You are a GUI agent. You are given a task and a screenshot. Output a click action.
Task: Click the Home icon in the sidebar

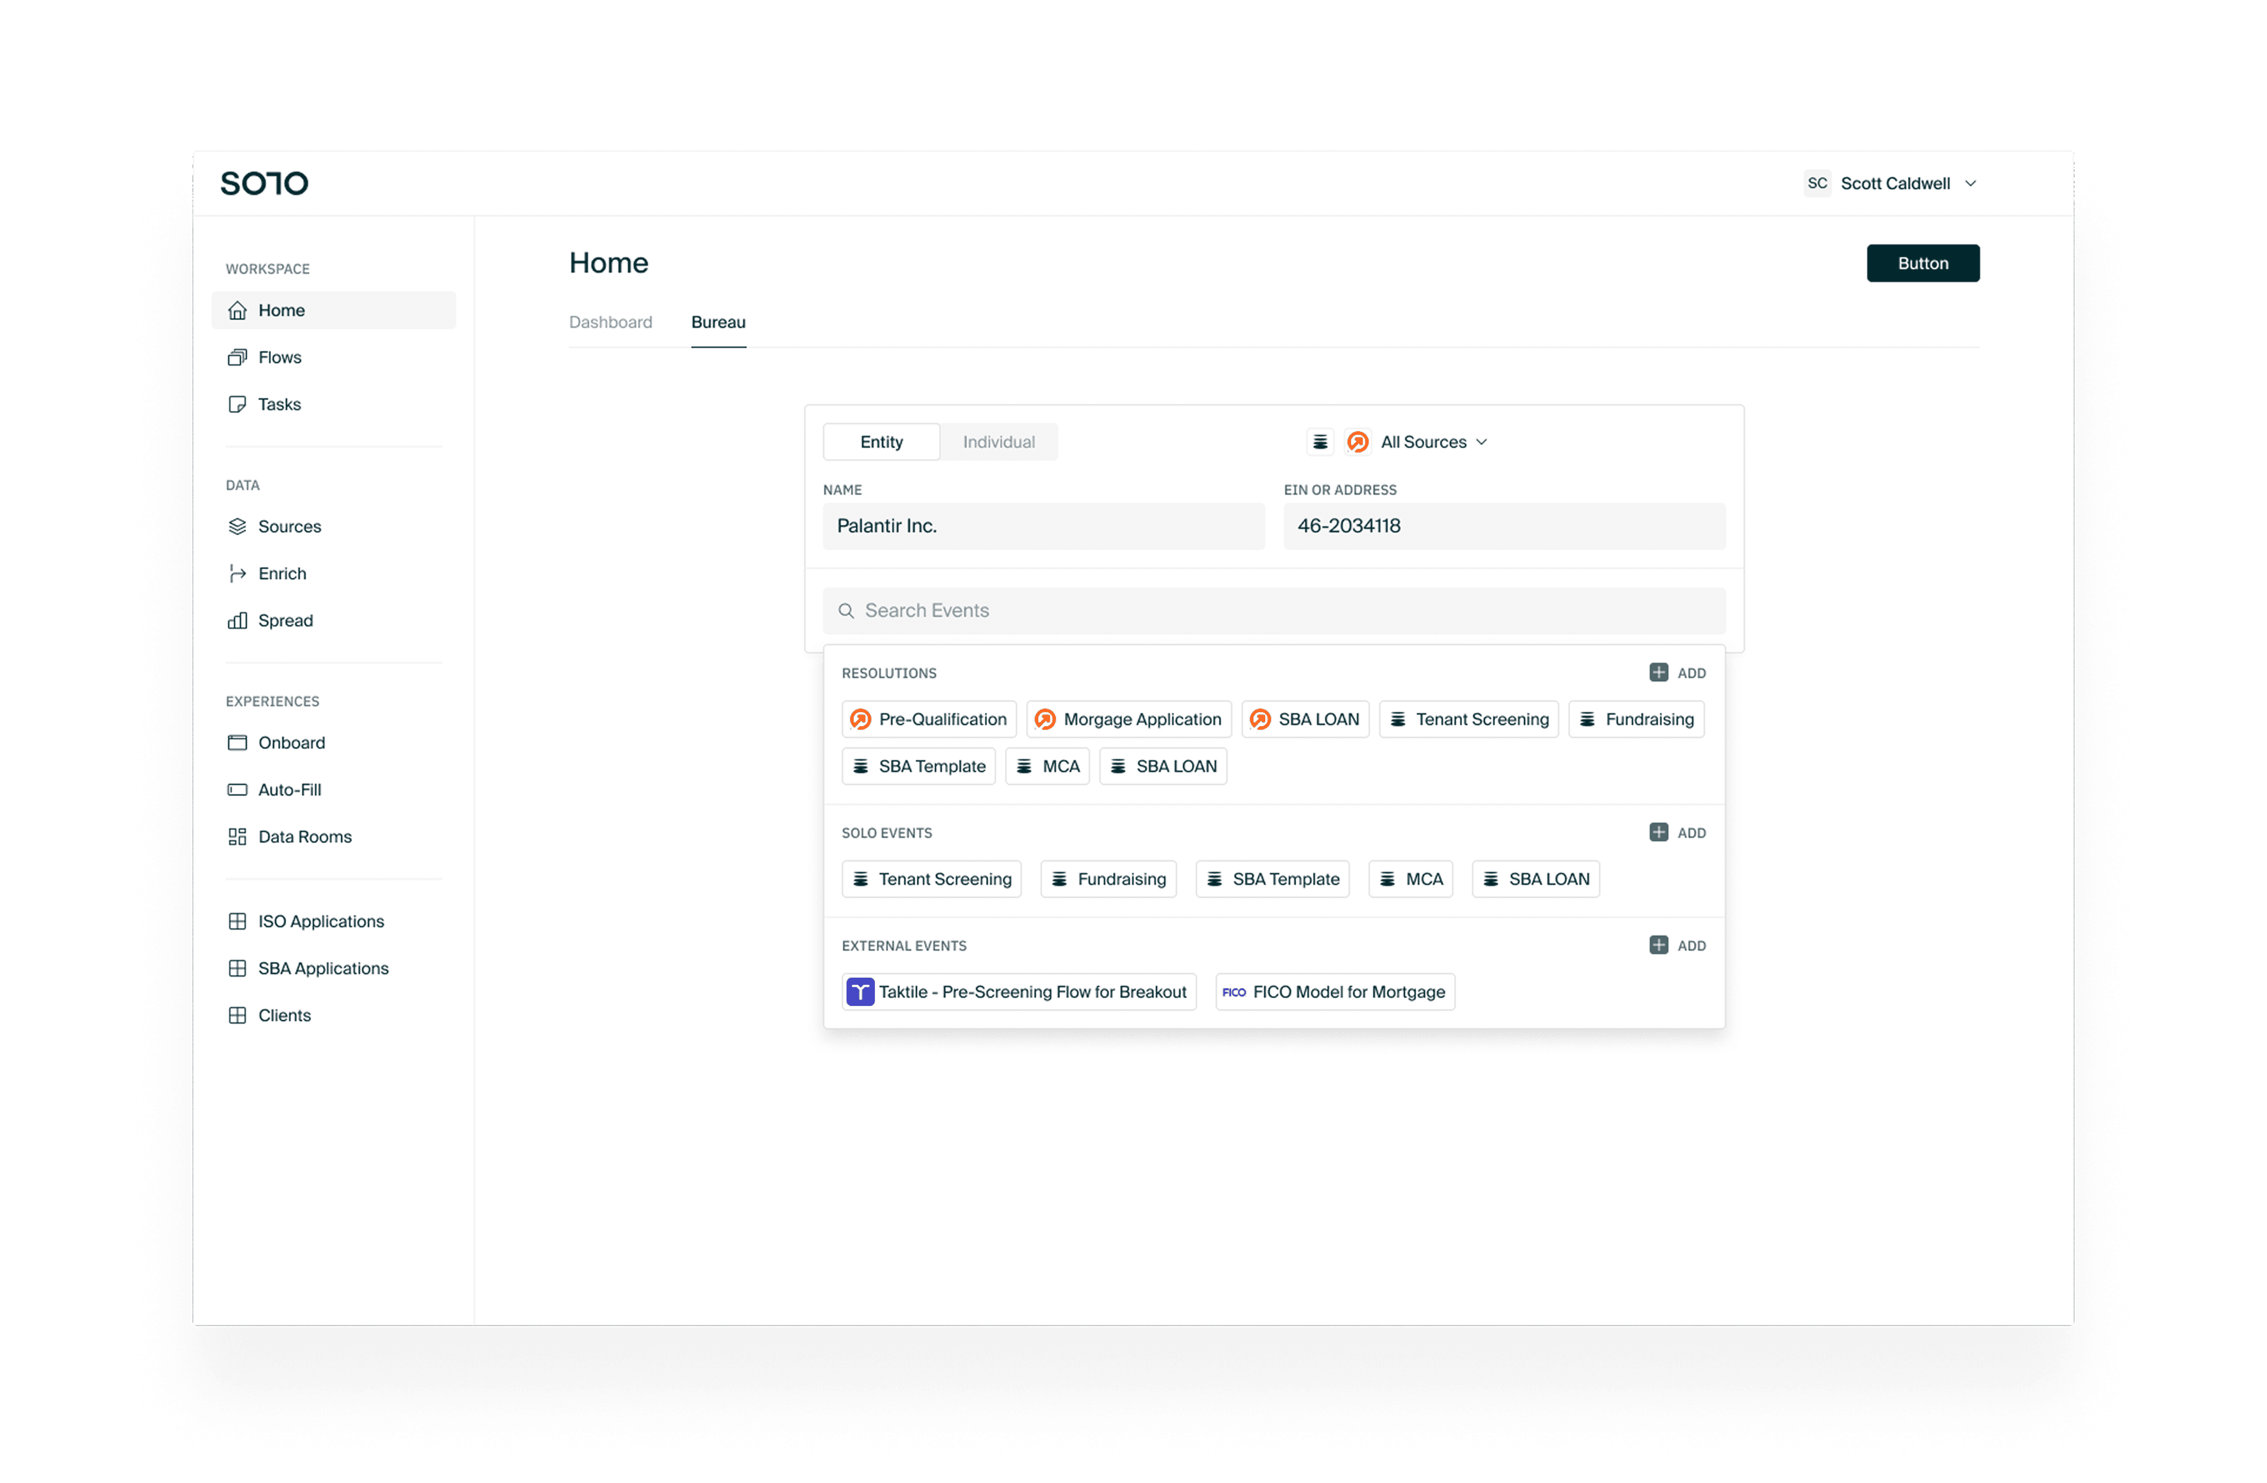(x=237, y=310)
